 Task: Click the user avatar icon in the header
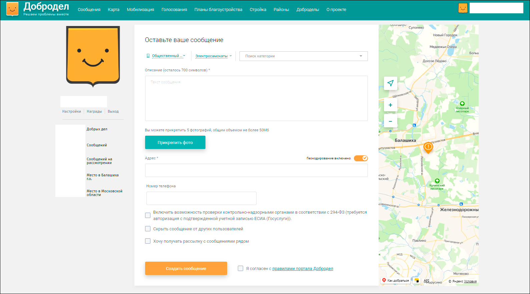(x=463, y=8)
